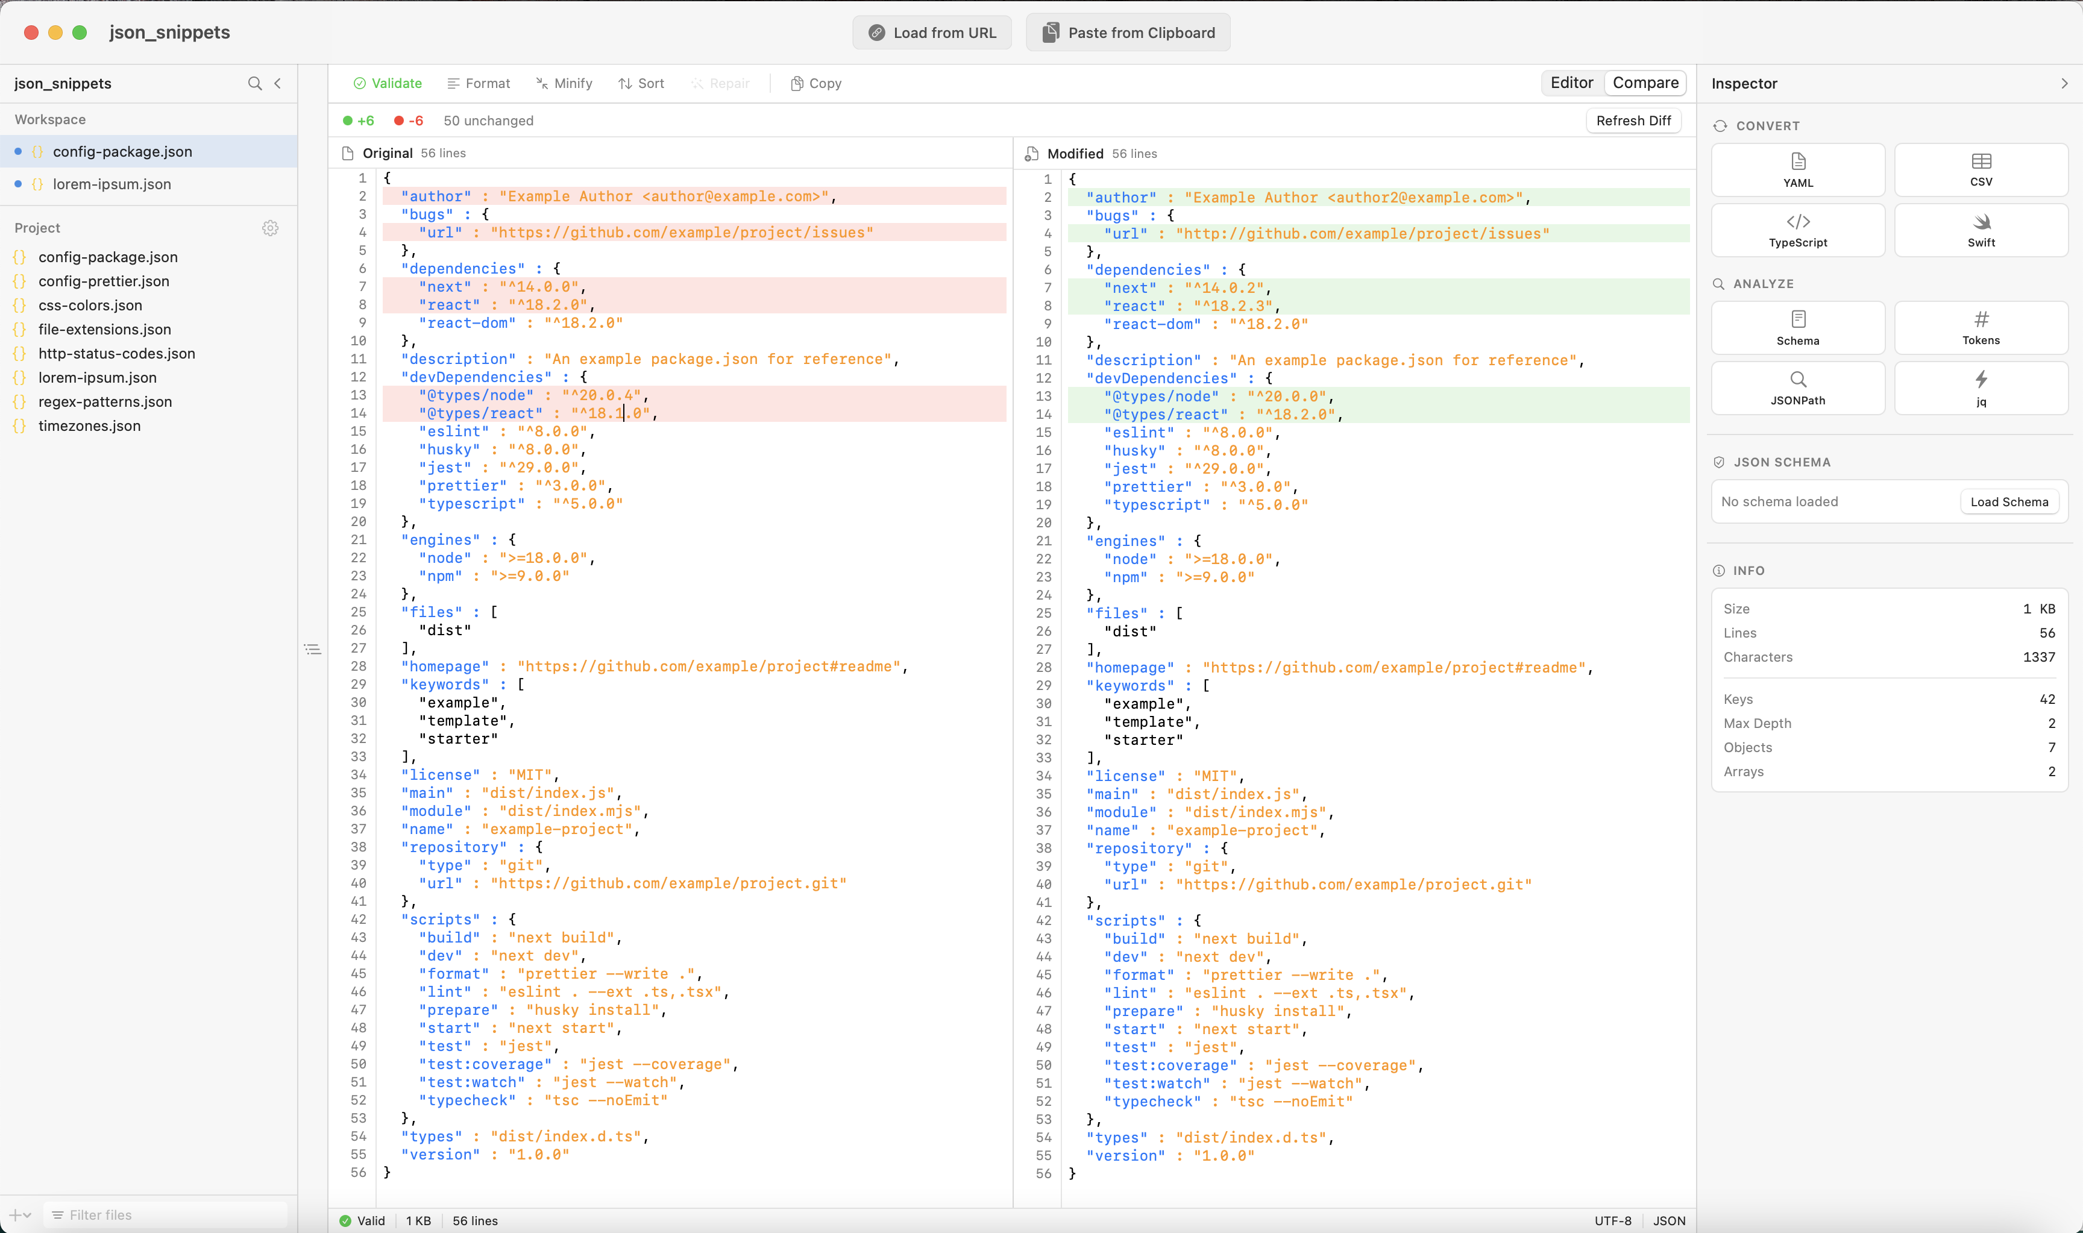
Task: Collapse the Workspace file list
Action: pyautogui.click(x=278, y=83)
